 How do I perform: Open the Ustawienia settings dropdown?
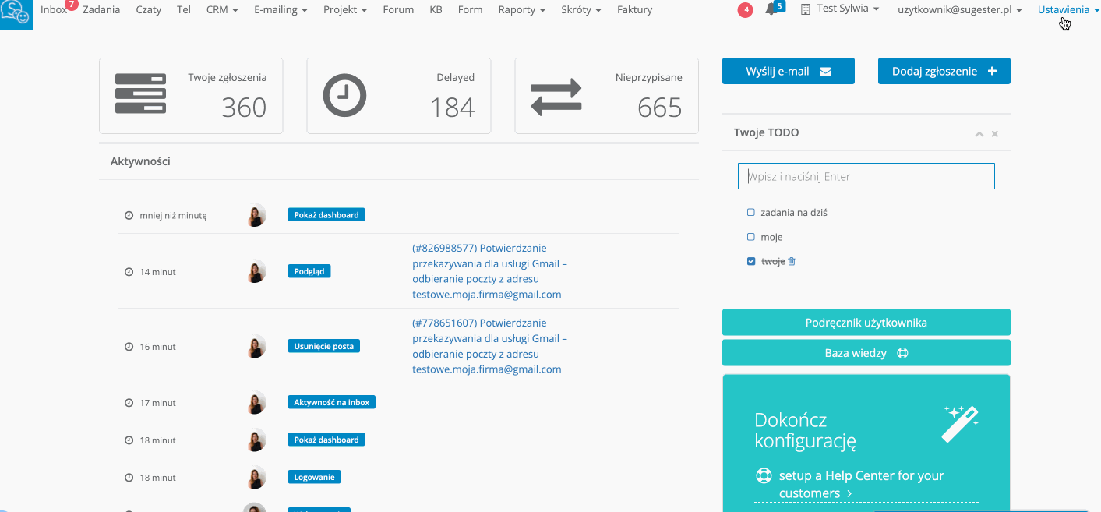coord(1068,10)
